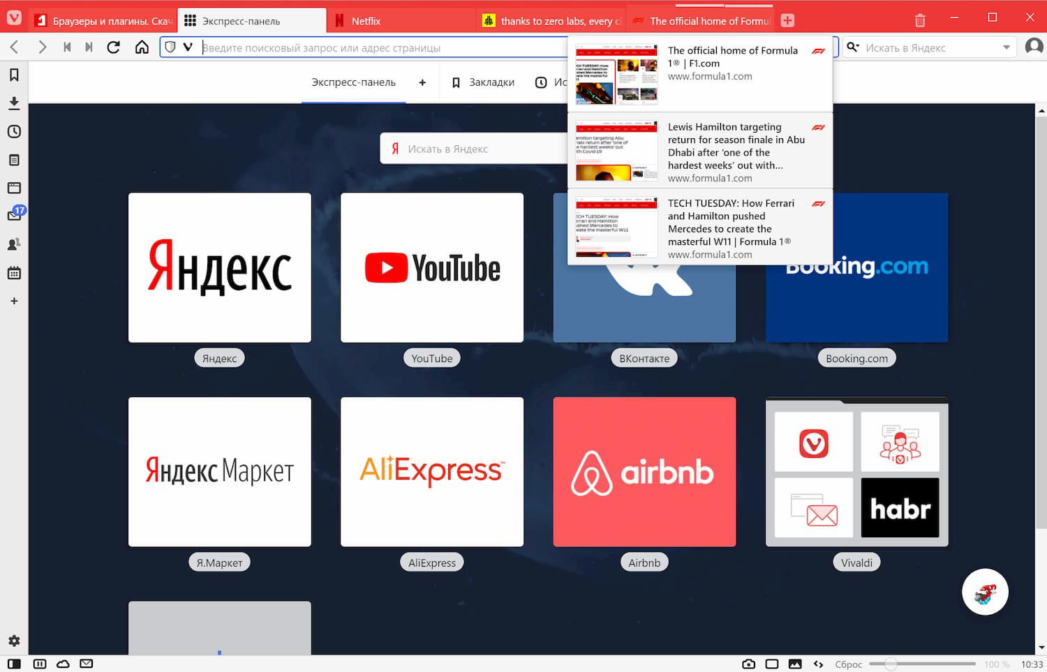
Task: Switch to the Браузеры и плагины tab
Action: [103, 21]
